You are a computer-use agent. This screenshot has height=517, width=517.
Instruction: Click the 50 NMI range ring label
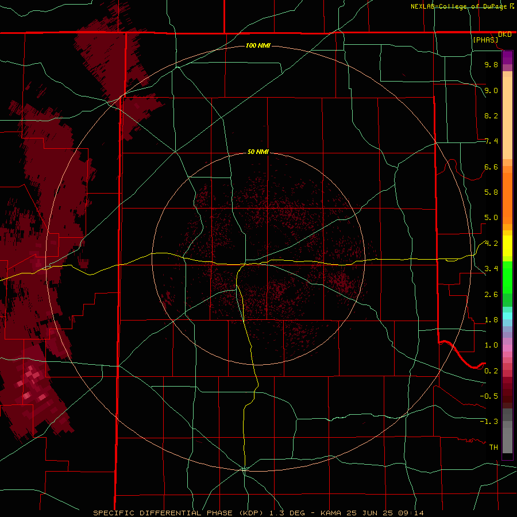tap(258, 152)
